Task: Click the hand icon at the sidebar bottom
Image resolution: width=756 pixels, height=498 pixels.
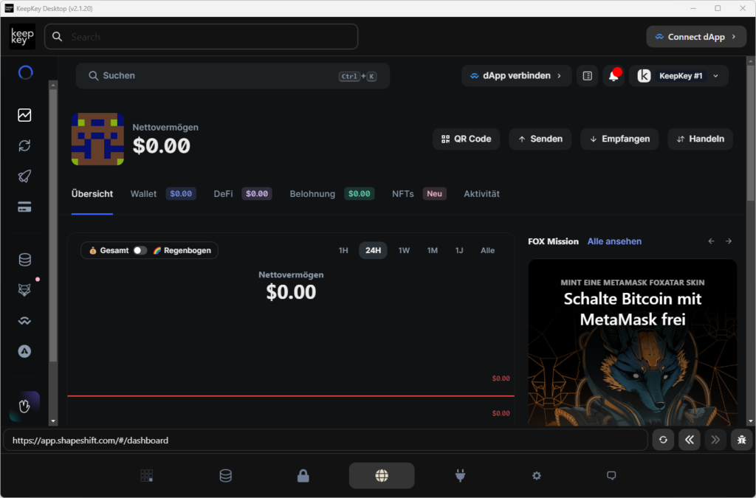Action: [x=24, y=406]
